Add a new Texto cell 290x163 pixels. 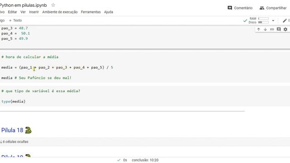pos(15,20)
